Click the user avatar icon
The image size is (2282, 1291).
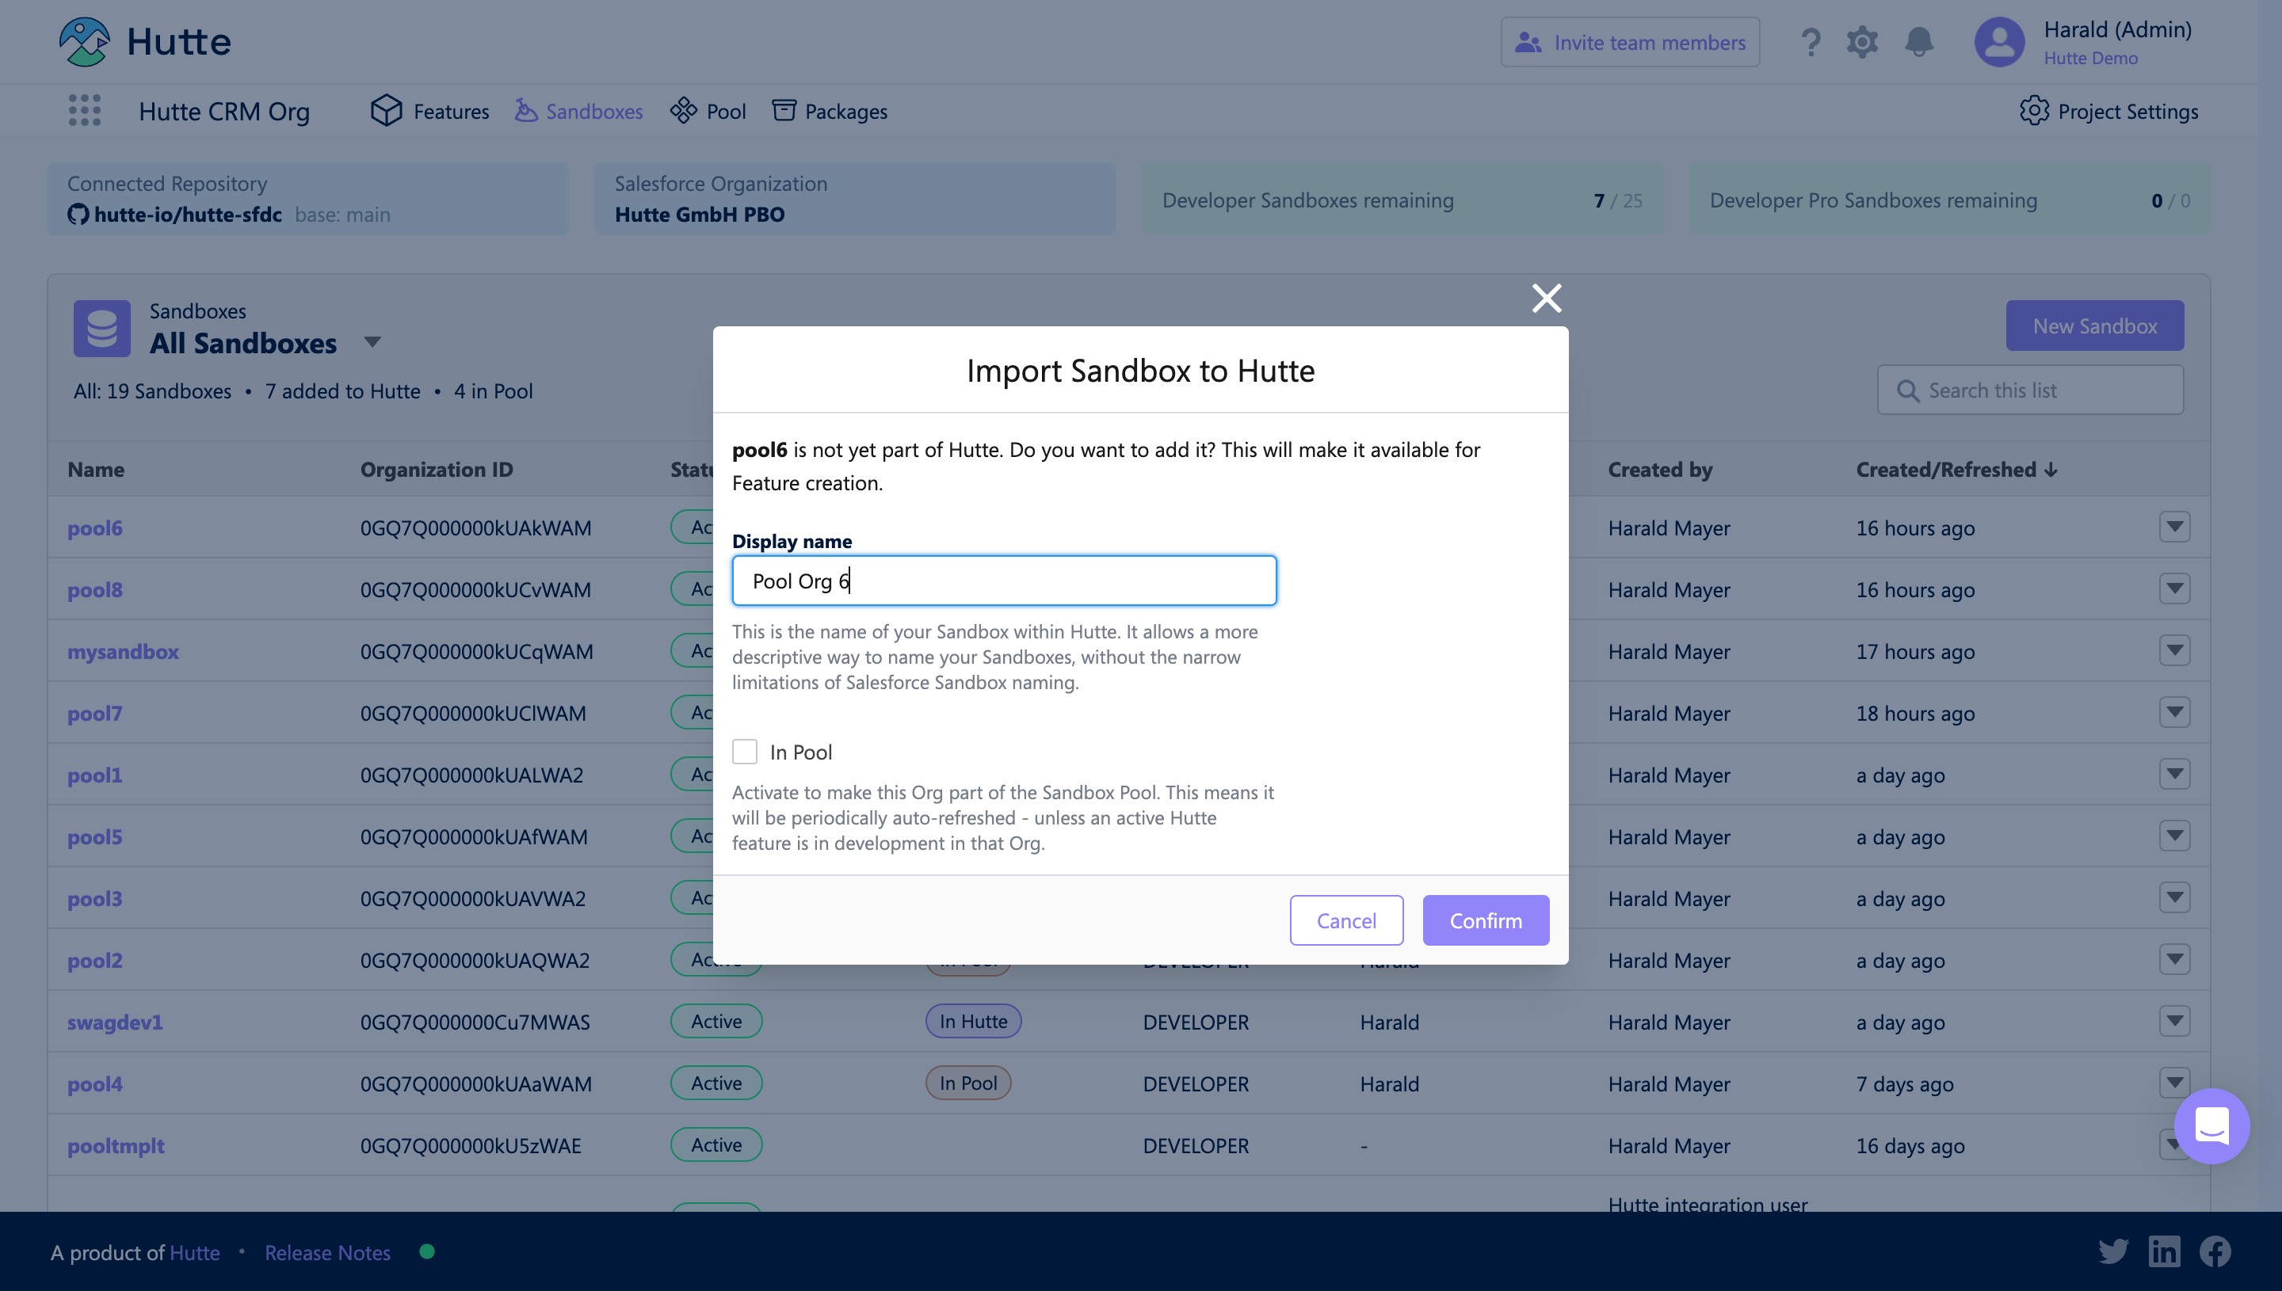(x=1999, y=42)
